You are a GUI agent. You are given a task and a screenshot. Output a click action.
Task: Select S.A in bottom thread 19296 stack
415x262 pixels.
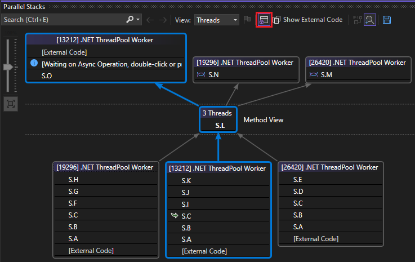(106, 239)
